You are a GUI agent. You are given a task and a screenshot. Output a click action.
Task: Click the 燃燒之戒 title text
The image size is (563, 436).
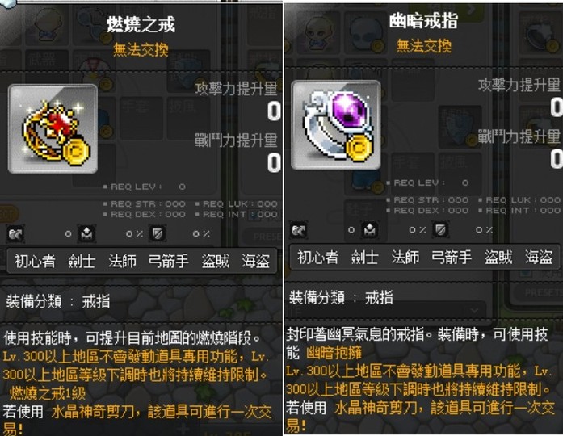pyautogui.click(x=141, y=24)
